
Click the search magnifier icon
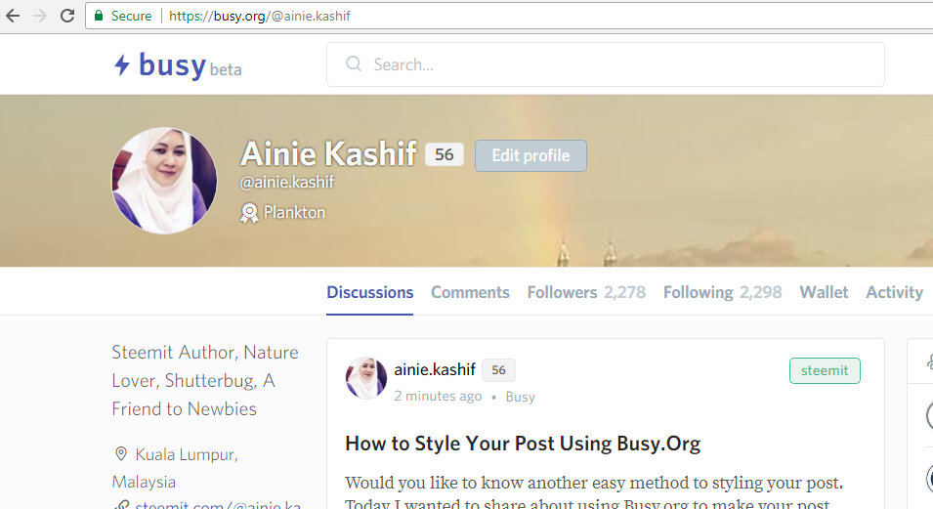coord(354,64)
